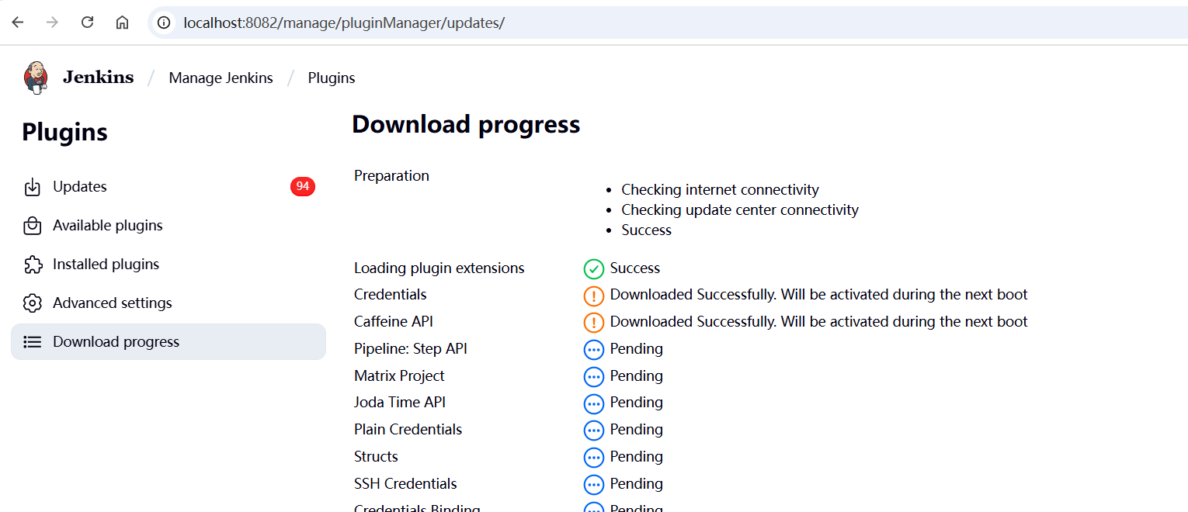This screenshot has width=1188, height=512.
Task: Click pending icon for Matrix Project
Action: [x=594, y=377]
